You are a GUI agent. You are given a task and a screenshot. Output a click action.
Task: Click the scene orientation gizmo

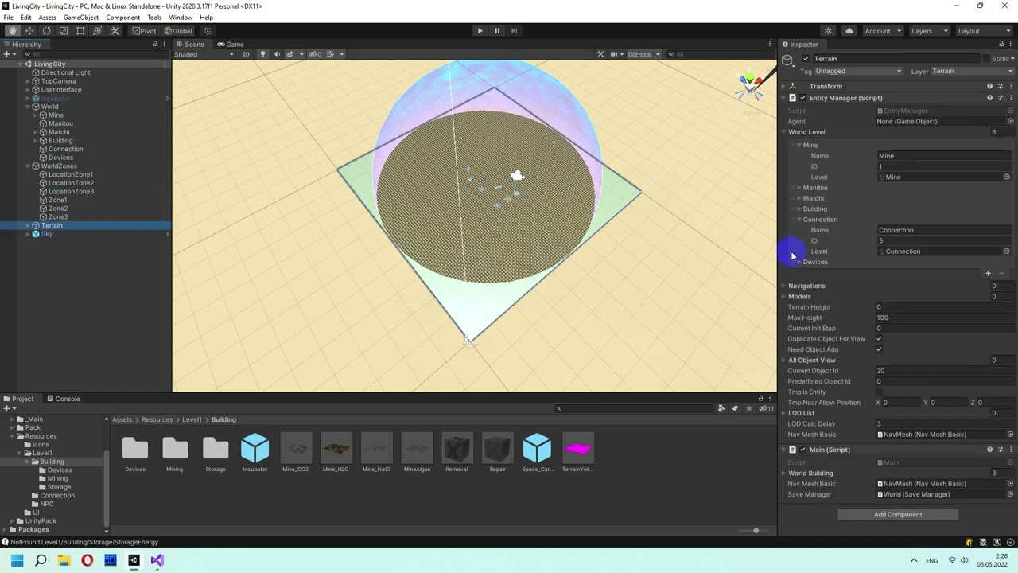(x=749, y=86)
